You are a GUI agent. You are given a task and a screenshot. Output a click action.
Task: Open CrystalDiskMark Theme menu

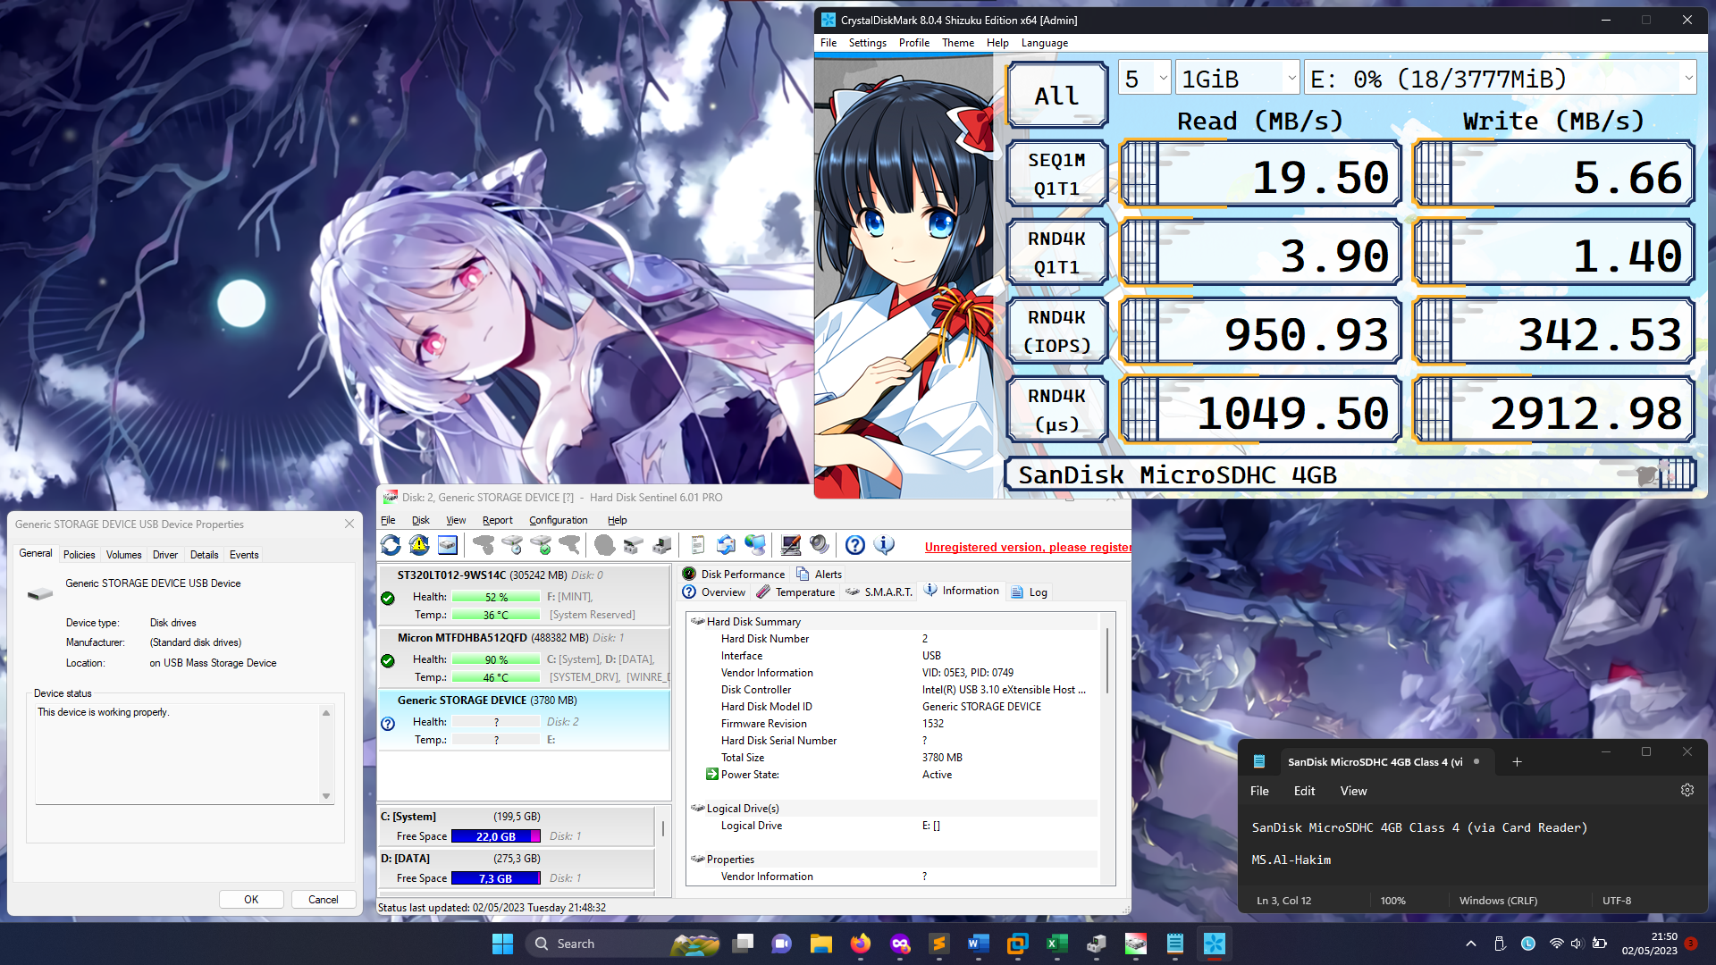point(958,43)
